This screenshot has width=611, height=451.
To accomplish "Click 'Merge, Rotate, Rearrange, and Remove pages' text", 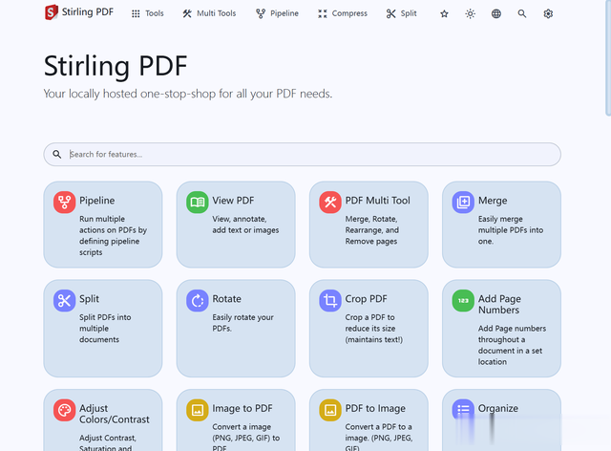I will coord(371,230).
